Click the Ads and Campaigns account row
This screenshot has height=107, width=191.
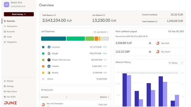pyautogui.click(x=75, y=104)
